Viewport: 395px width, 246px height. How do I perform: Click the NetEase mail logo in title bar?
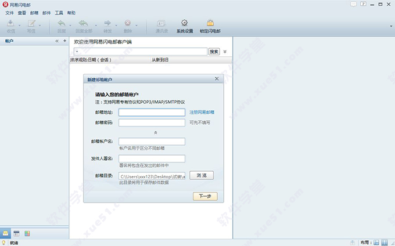coord(5,4)
